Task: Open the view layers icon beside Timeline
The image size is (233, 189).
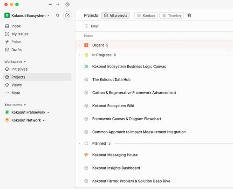Action: [x=189, y=15]
